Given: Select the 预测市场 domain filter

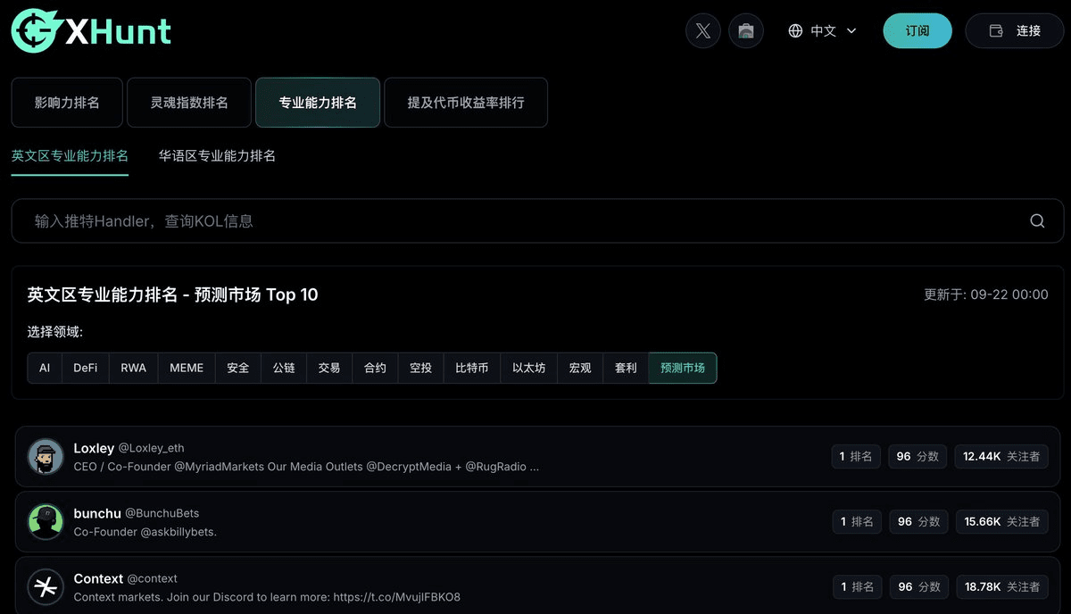Looking at the screenshot, I should 683,368.
